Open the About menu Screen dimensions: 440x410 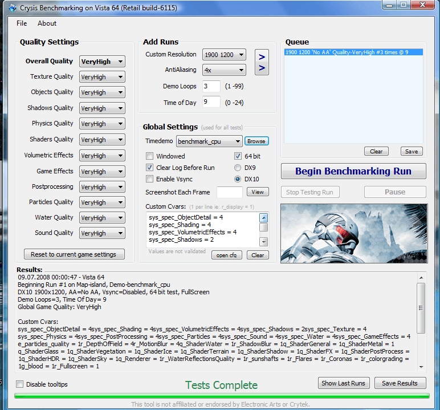(47, 23)
